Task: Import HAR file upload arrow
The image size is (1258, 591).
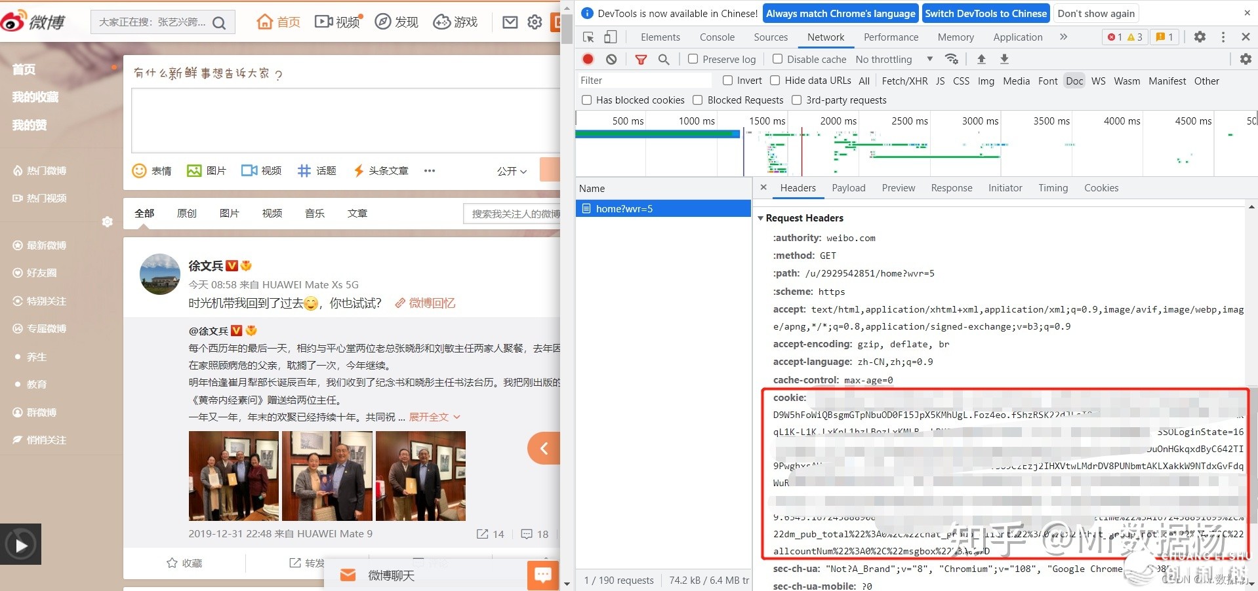Action: [981, 59]
